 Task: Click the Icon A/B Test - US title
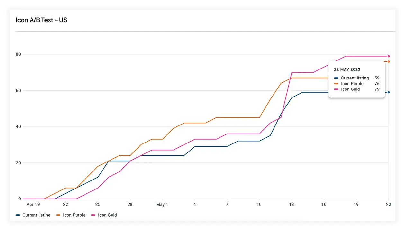41,20
